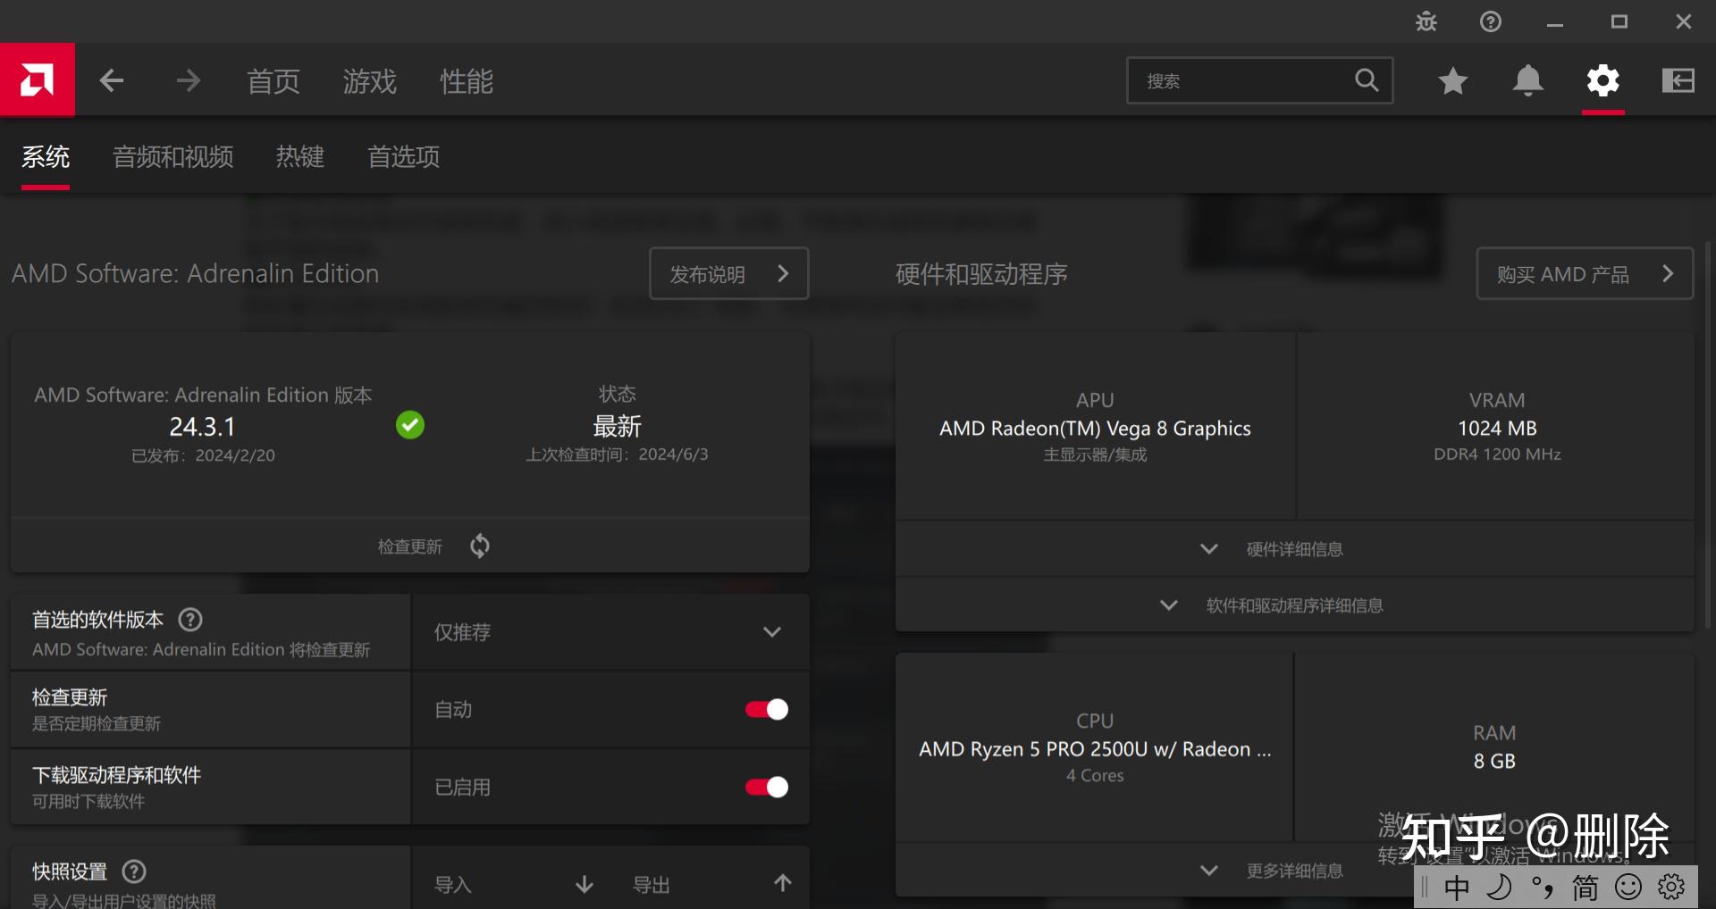Click the info icon next to 首选的软件版本
The height and width of the screenshot is (909, 1716).
pyautogui.click(x=189, y=620)
